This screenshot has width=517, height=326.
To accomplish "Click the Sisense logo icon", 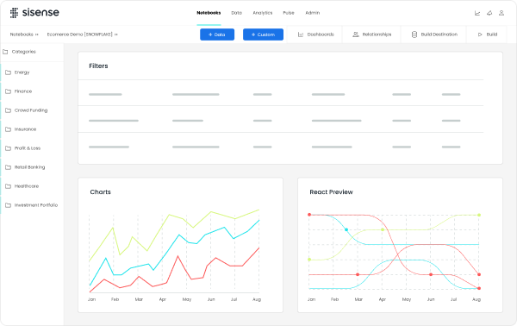I will point(14,13).
